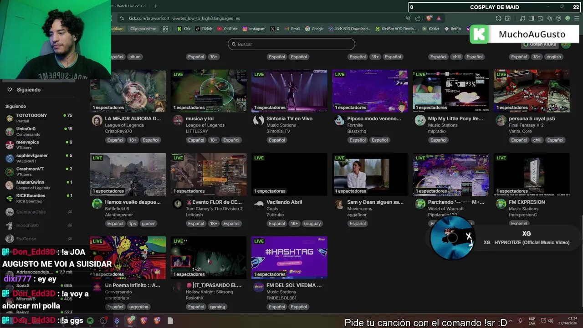
Task: Open the persona 5 royal ps5 thumbnail
Action: [x=532, y=91]
